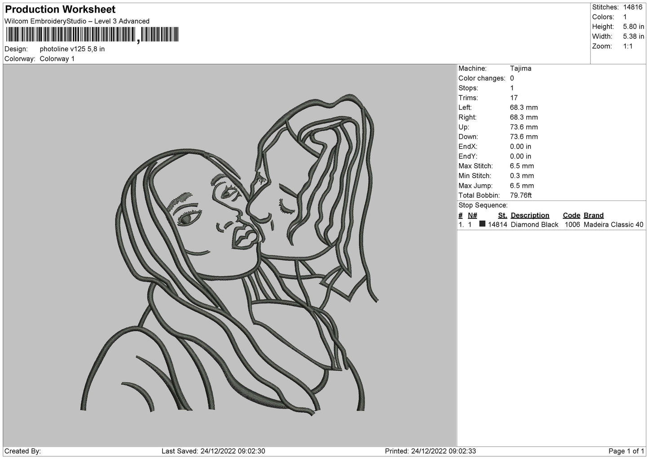Click the Stop Sequence heading

[483, 205]
